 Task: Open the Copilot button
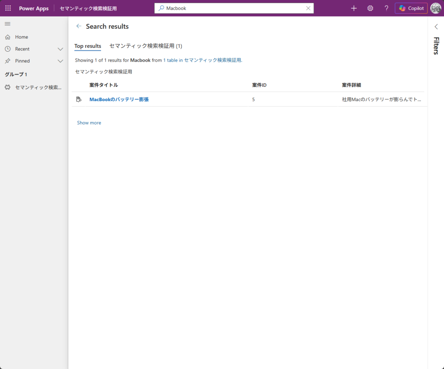[x=411, y=8]
